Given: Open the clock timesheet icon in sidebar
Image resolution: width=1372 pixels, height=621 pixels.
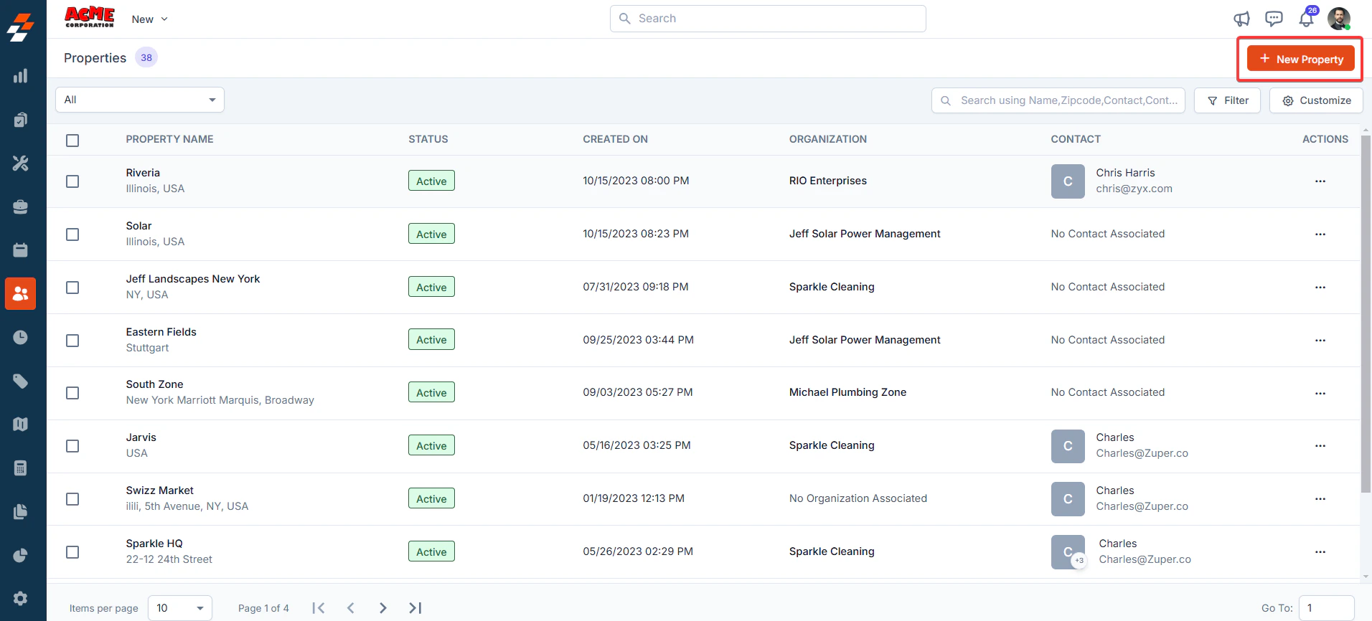Looking at the screenshot, I should [20, 337].
